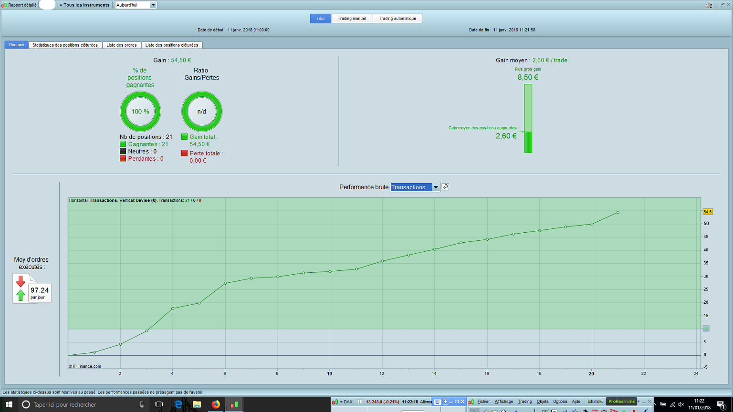Click the wrench settings icon beside Transactions
The height and width of the screenshot is (412, 733).
pyautogui.click(x=445, y=187)
